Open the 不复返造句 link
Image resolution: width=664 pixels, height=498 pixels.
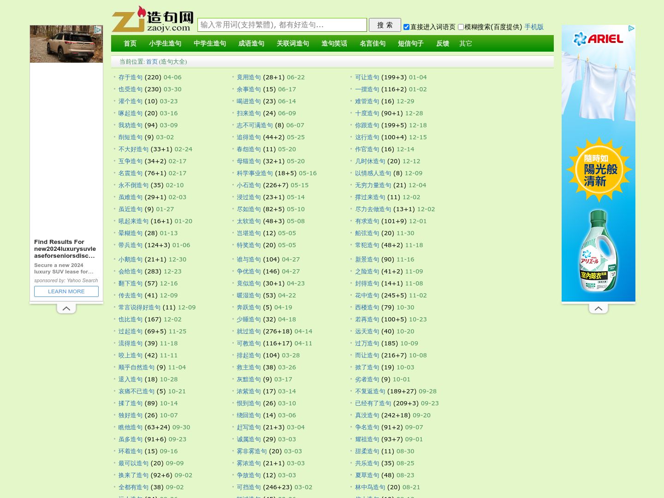tap(370, 391)
